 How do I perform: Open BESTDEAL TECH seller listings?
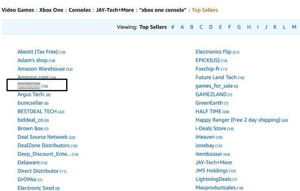pos(37,111)
